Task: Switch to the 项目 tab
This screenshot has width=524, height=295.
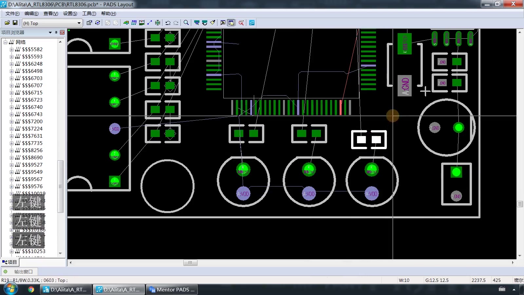Action: pos(10,262)
